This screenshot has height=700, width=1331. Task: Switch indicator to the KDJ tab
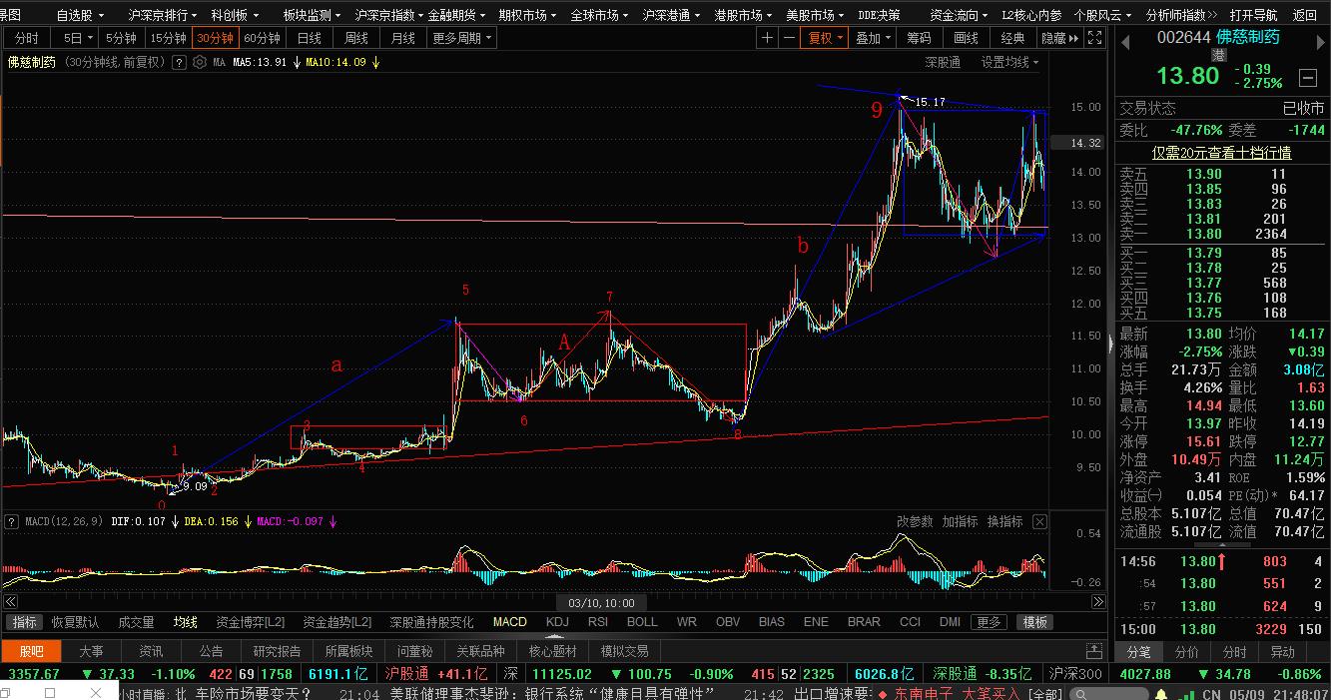point(557,621)
